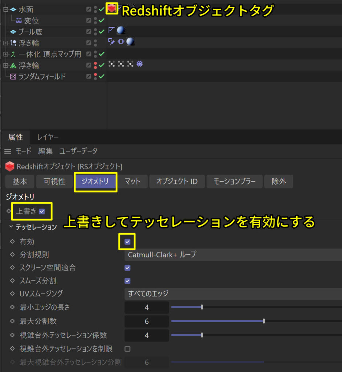Image resolution: width=342 pixels, height=372 pixels.
Task: Open the 分割規則 Catmull-Clark+ ループ dropdown
Action: pyautogui.click(x=233, y=255)
